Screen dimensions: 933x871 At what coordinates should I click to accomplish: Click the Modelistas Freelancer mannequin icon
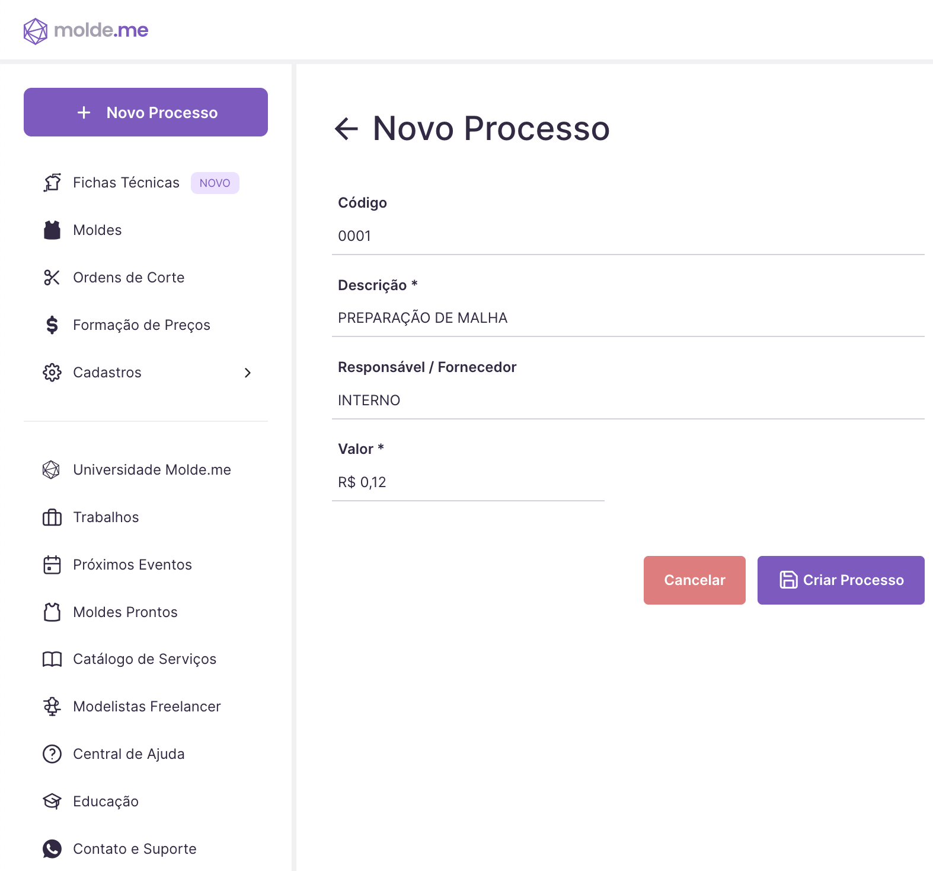pyautogui.click(x=52, y=707)
